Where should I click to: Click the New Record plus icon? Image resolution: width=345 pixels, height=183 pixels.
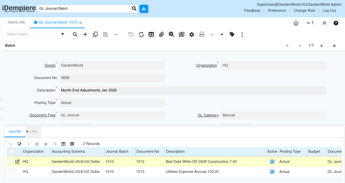[x=85, y=34]
